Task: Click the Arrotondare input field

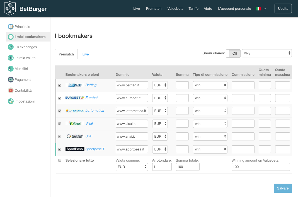Action: click(162, 167)
